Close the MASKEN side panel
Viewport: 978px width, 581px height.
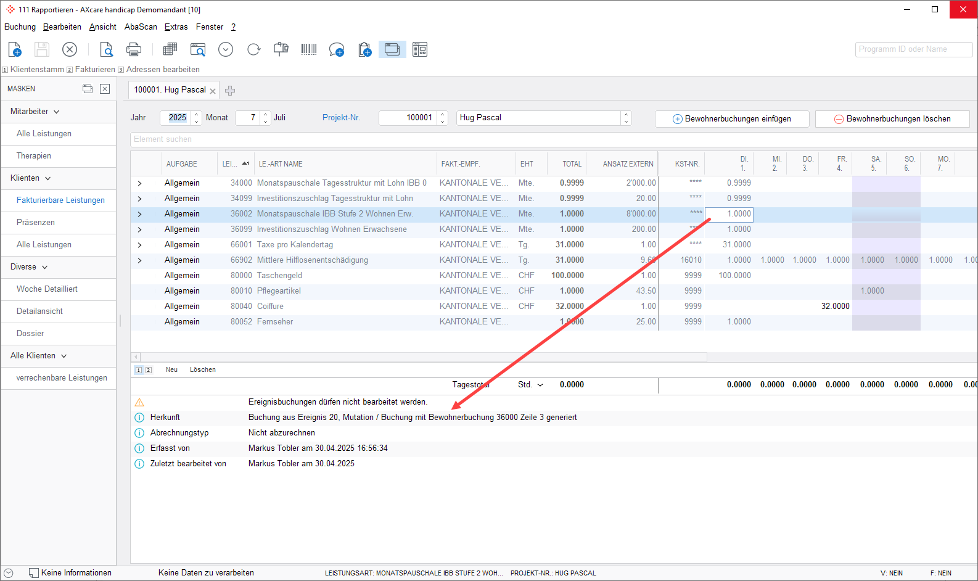[105, 89]
